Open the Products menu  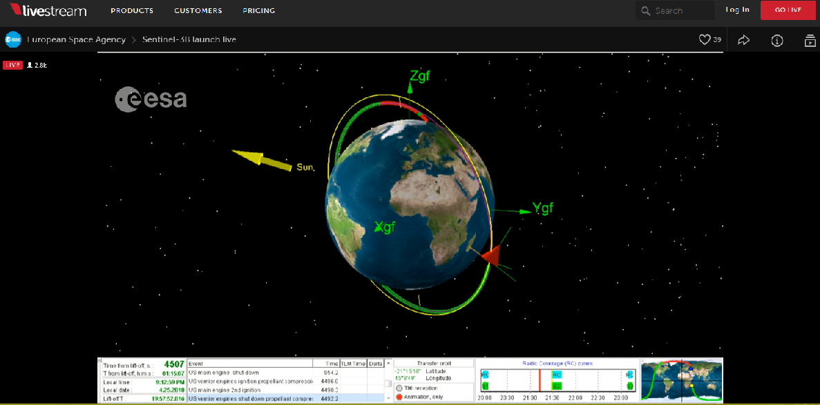click(x=132, y=11)
